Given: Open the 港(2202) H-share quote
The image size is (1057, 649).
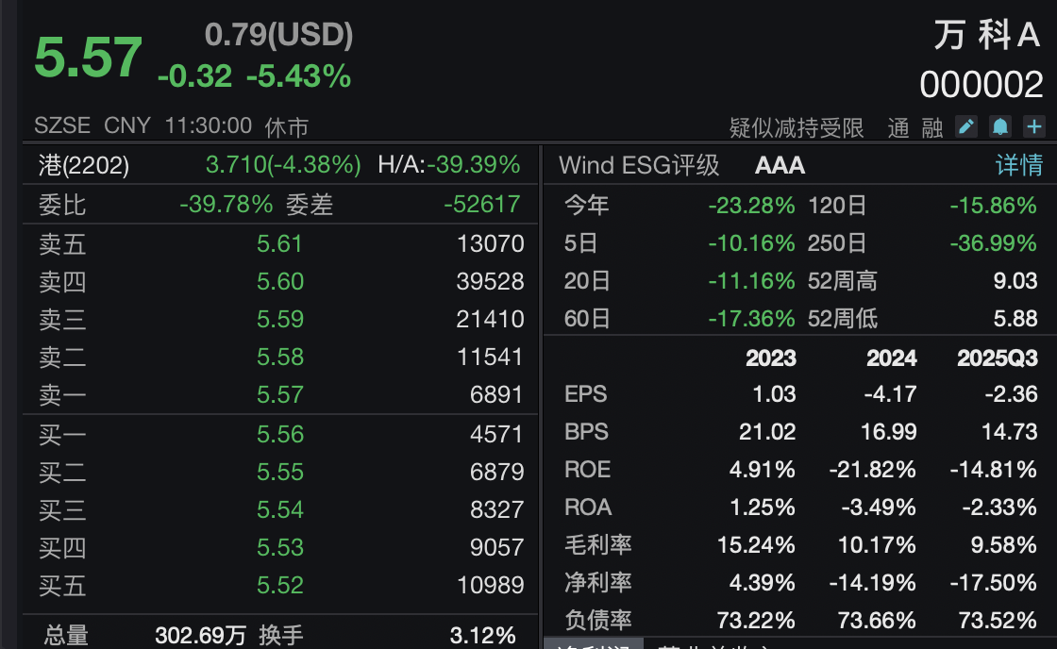Looking at the screenshot, I should click(84, 166).
